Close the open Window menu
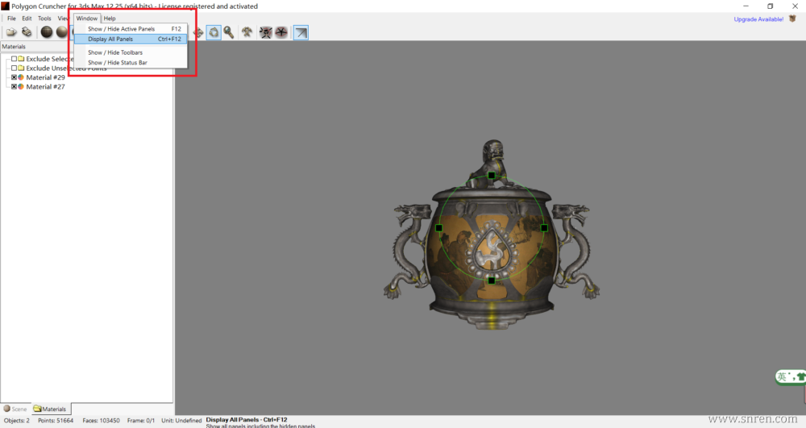Image resolution: width=806 pixels, height=428 pixels. pos(87,19)
